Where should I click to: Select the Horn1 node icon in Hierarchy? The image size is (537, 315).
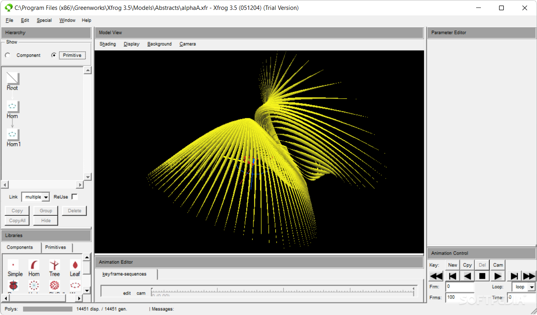tap(13, 135)
